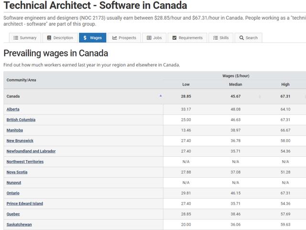The height and width of the screenshot is (230, 306).
Task: Sort table by Community/Area arrow
Action: point(161,96)
